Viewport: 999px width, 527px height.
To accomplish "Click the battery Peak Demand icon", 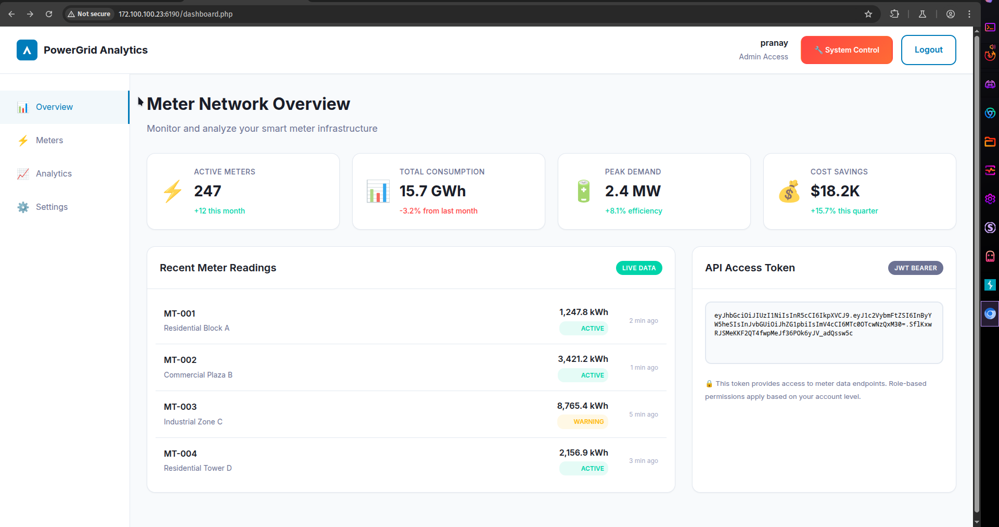I will pyautogui.click(x=583, y=192).
